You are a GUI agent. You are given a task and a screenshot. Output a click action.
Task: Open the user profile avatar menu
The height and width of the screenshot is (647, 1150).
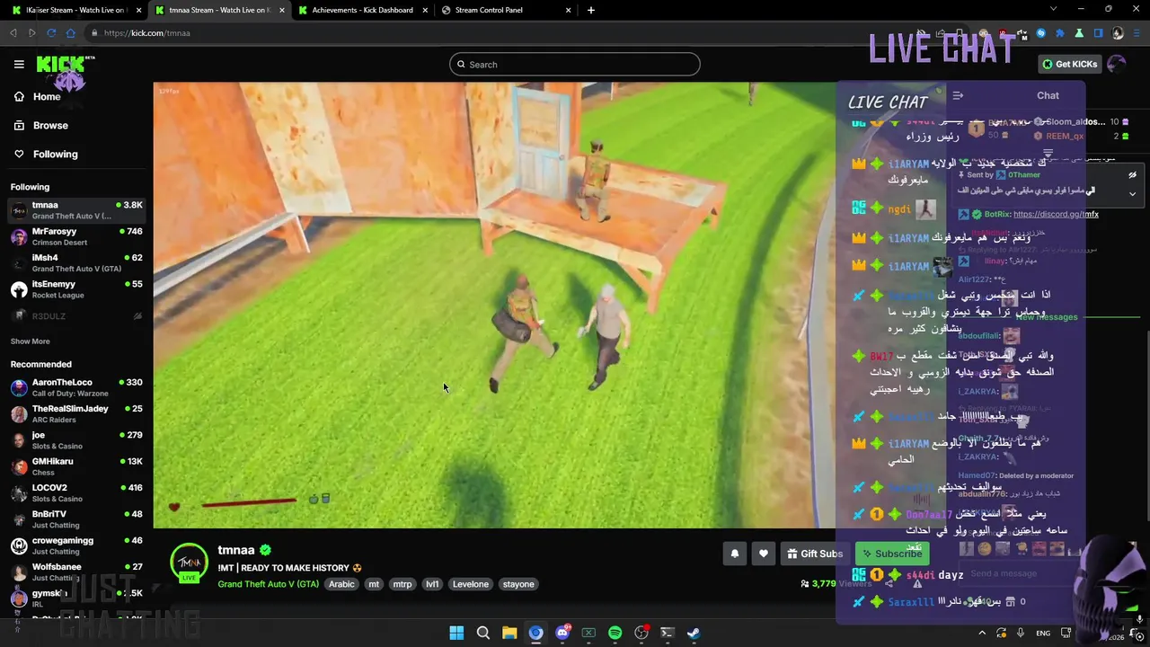point(1117,64)
